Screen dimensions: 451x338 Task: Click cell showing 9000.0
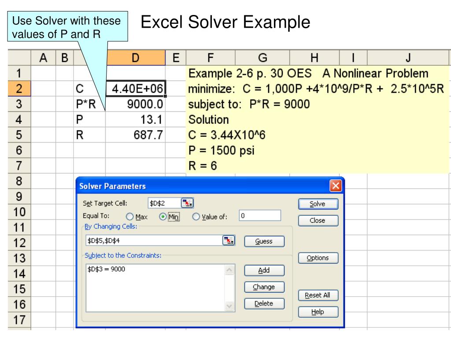(x=135, y=104)
